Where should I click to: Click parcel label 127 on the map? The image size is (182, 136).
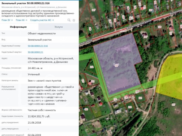tap(116, 66)
